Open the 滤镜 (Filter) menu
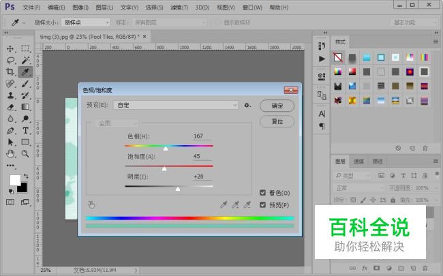 tap(179, 7)
